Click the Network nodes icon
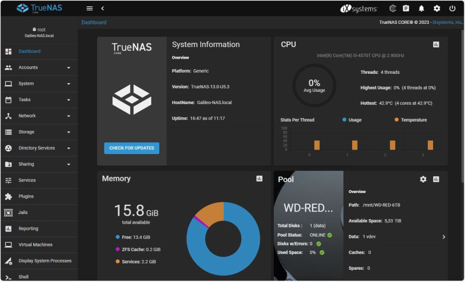This screenshot has height=282, width=465. tap(8, 116)
